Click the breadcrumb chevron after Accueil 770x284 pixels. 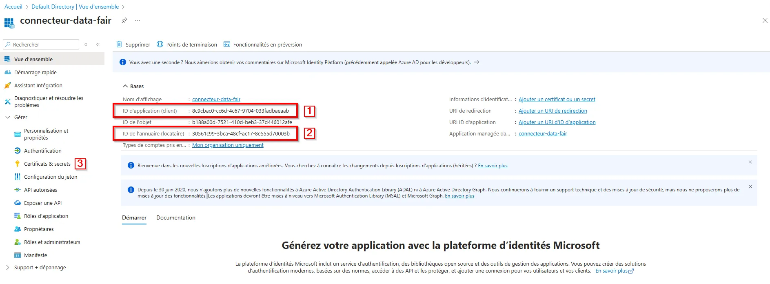click(x=27, y=7)
